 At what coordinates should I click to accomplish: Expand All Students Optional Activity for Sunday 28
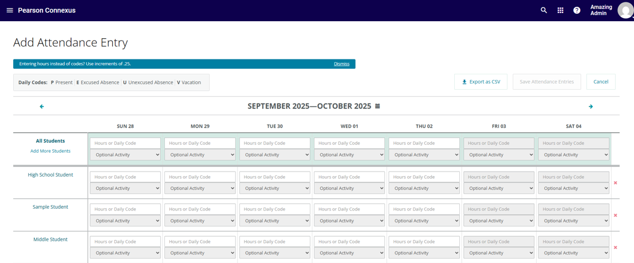(125, 155)
